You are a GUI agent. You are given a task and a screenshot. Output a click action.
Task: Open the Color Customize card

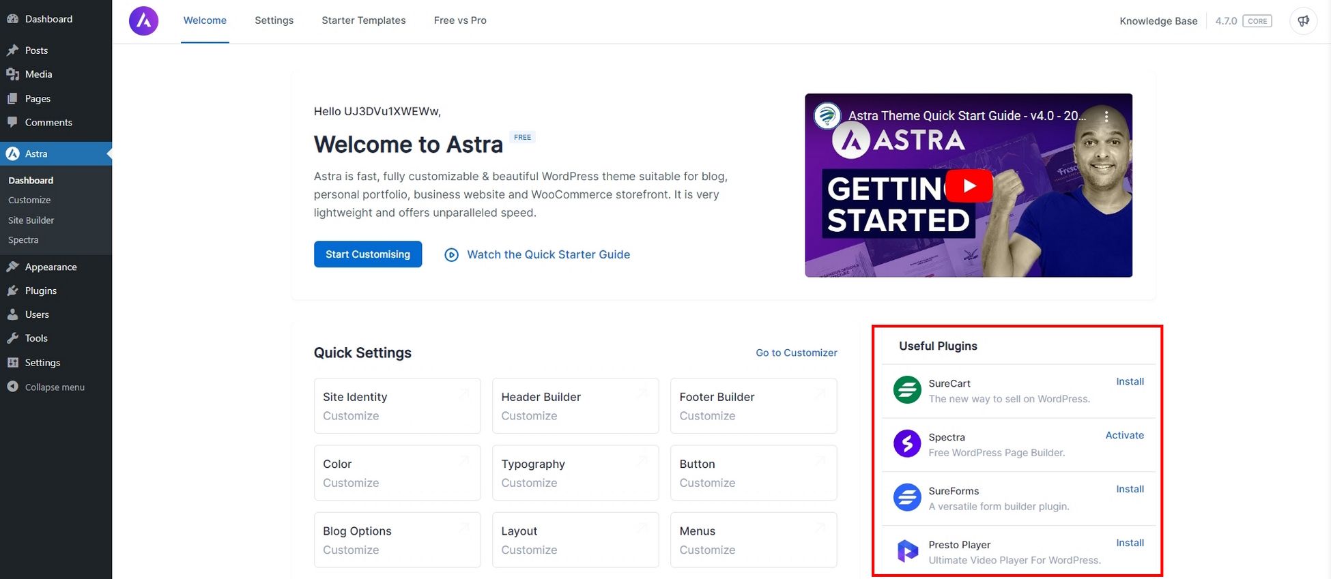click(x=397, y=473)
